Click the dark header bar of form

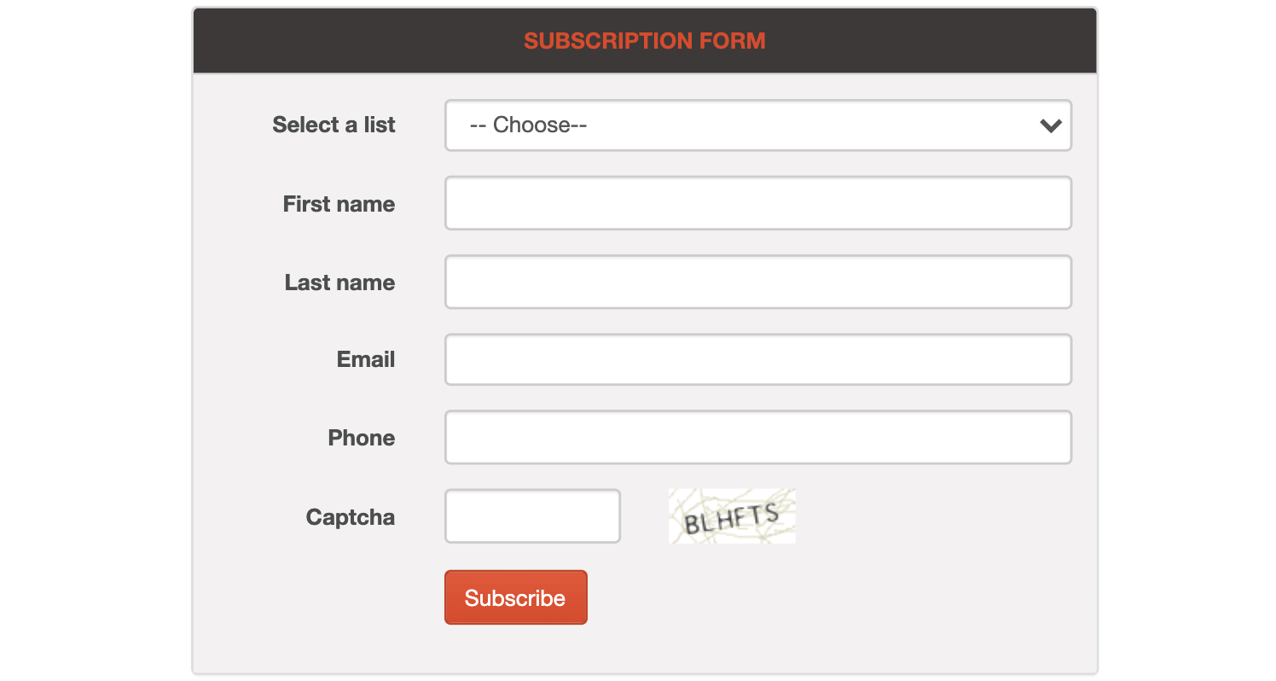645,41
